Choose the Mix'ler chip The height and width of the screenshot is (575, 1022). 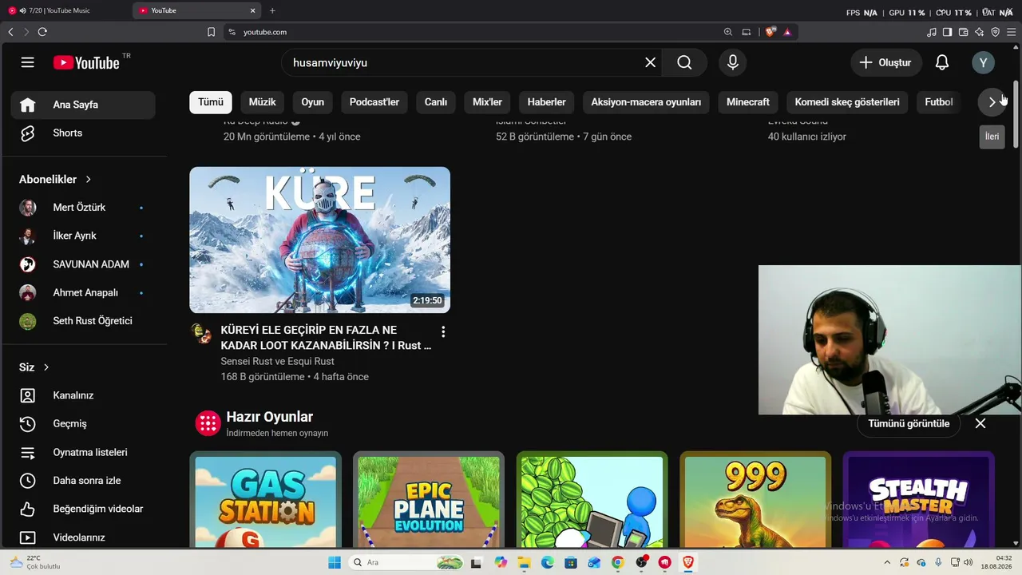(487, 102)
